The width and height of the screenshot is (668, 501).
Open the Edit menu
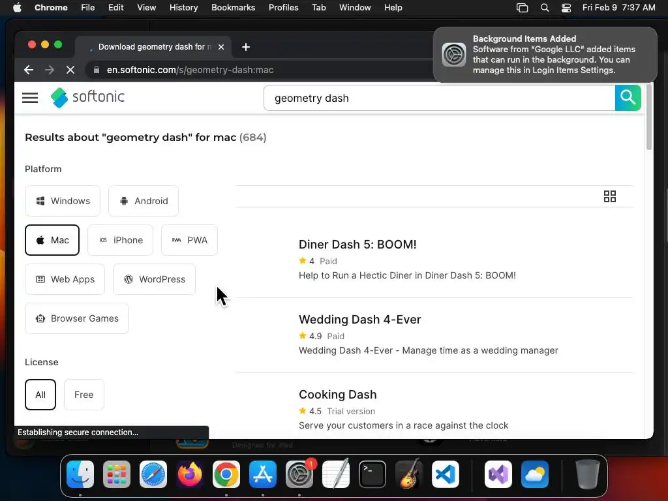pyautogui.click(x=115, y=8)
